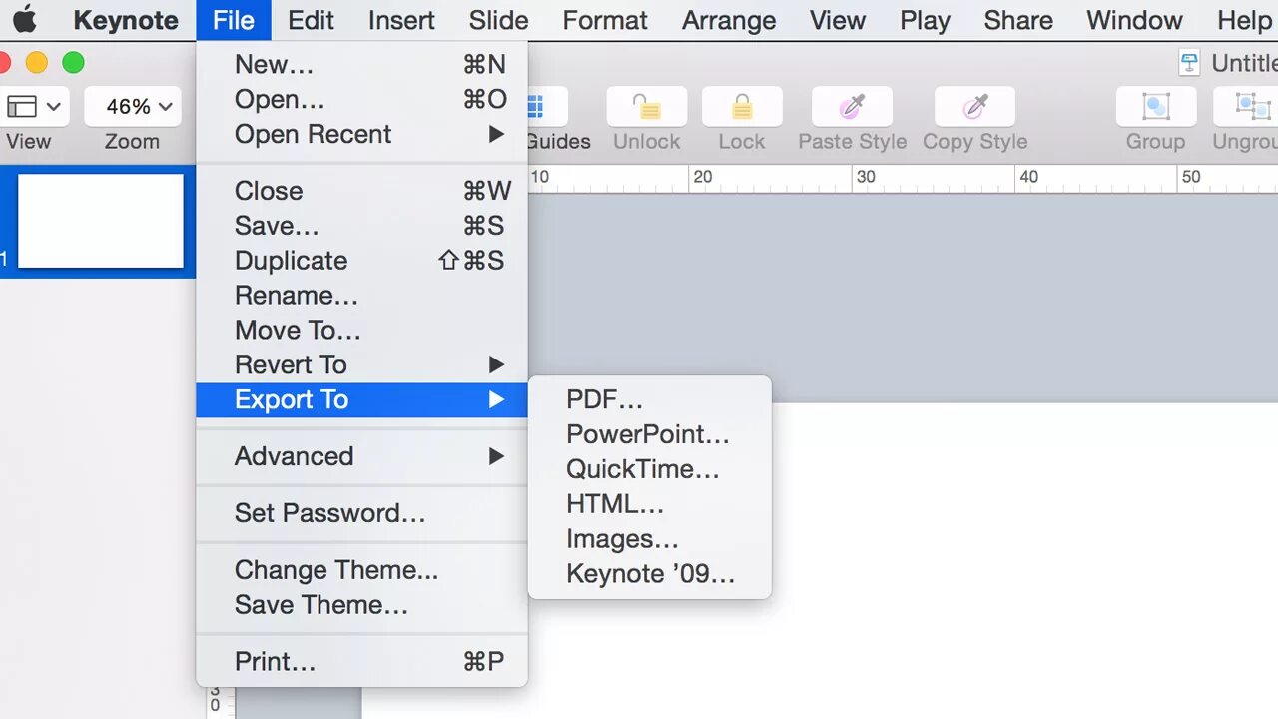
Task: Select slide 1 thumbnail in navigator
Action: tap(101, 221)
